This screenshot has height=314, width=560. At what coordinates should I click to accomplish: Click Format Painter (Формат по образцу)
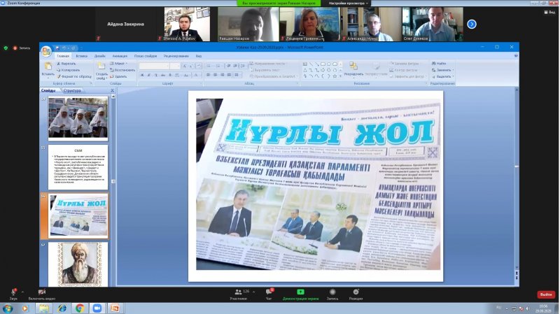click(74, 76)
